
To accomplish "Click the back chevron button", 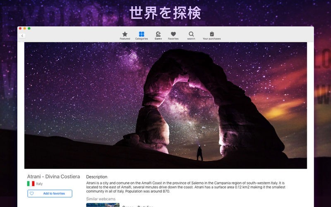I will click(22, 36).
